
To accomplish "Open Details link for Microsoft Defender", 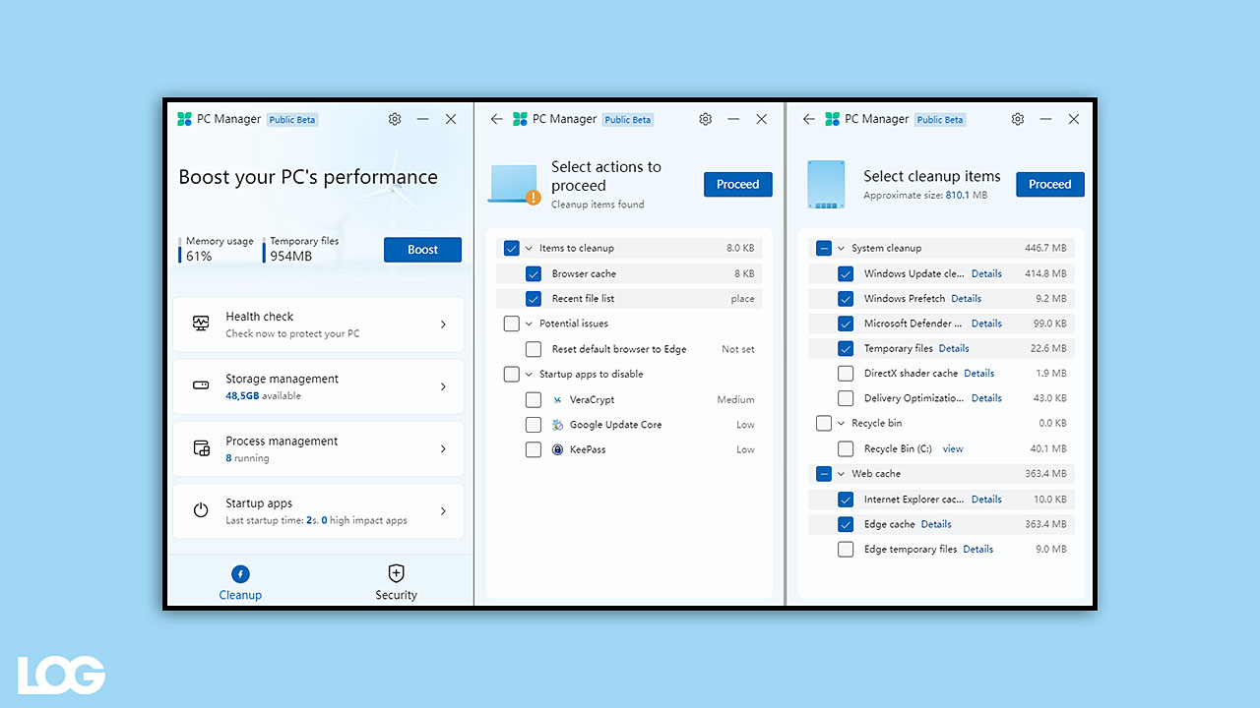I will [986, 324].
